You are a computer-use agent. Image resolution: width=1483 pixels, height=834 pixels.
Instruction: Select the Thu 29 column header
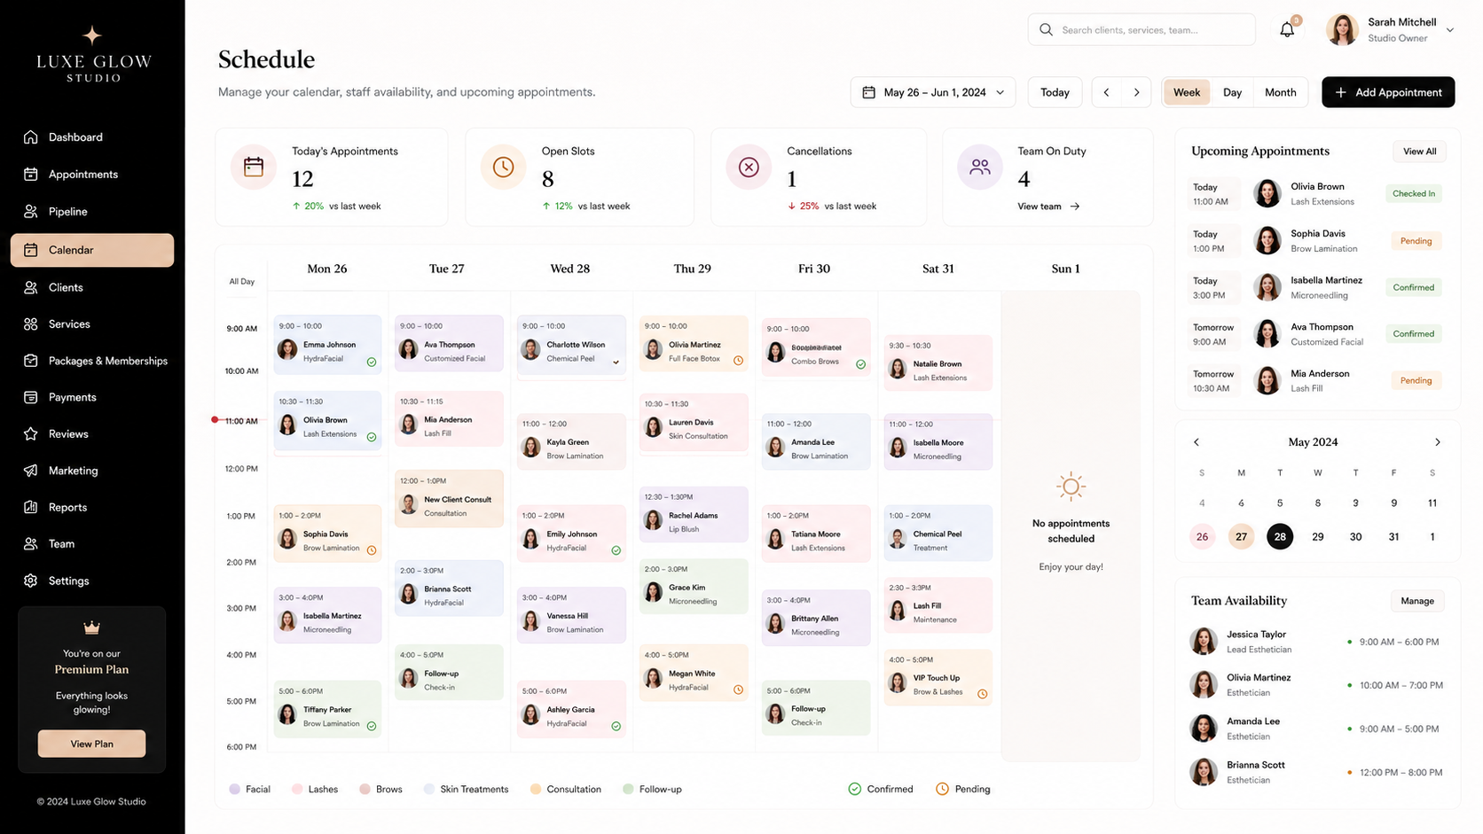click(692, 269)
